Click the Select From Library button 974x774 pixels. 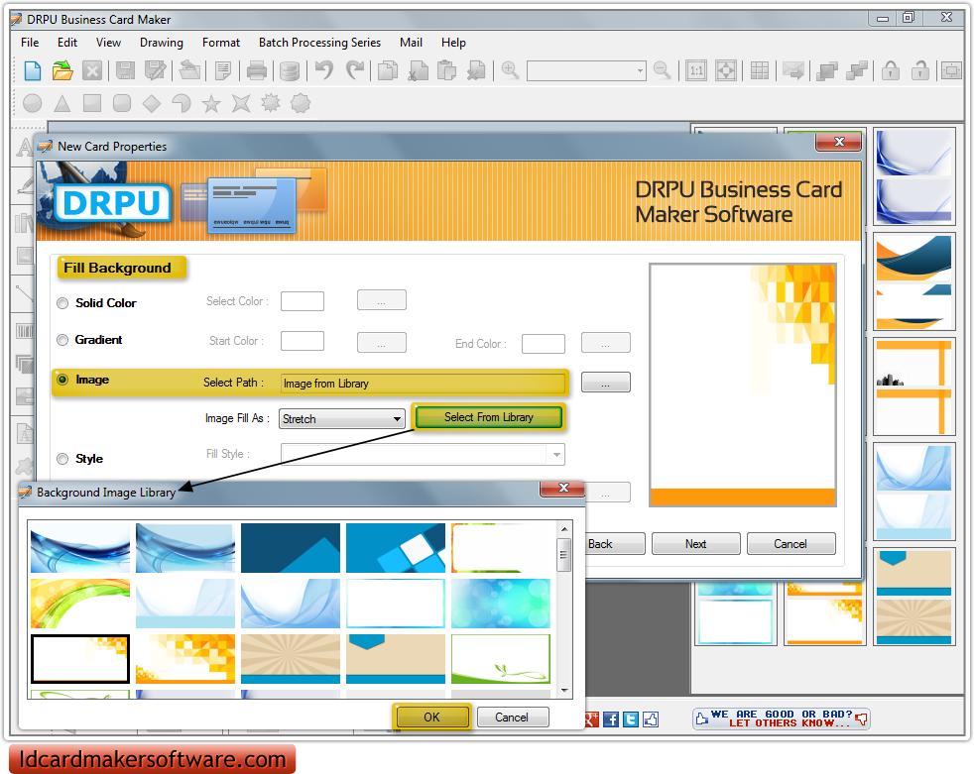[x=488, y=416]
